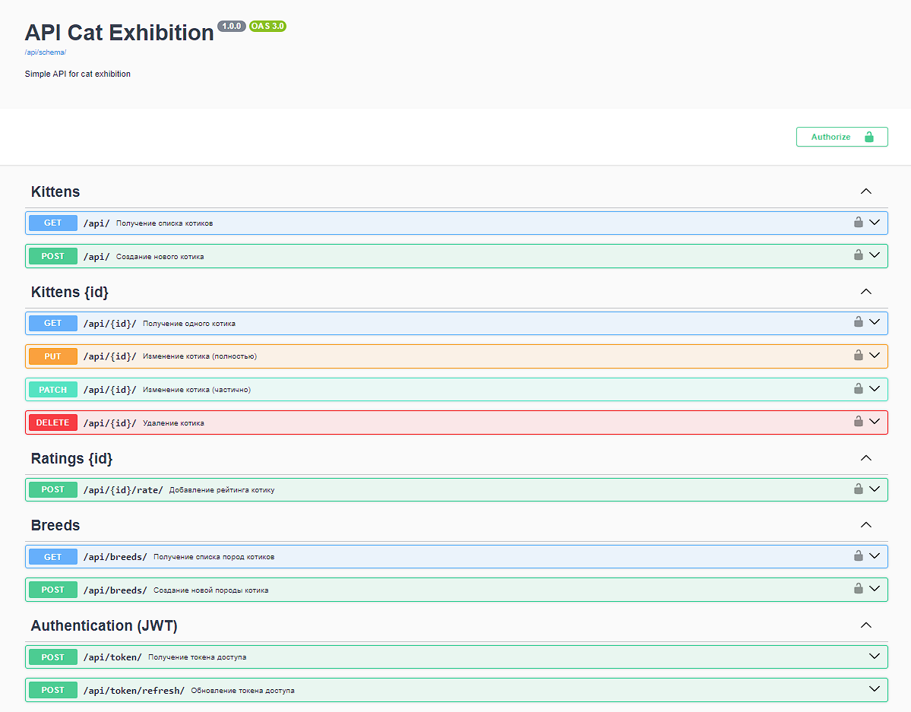The height and width of the screenshot is (712, 911).
Task: Expand POST /api/breeds/ chevron arrow
Action: [x=875, y=589]
